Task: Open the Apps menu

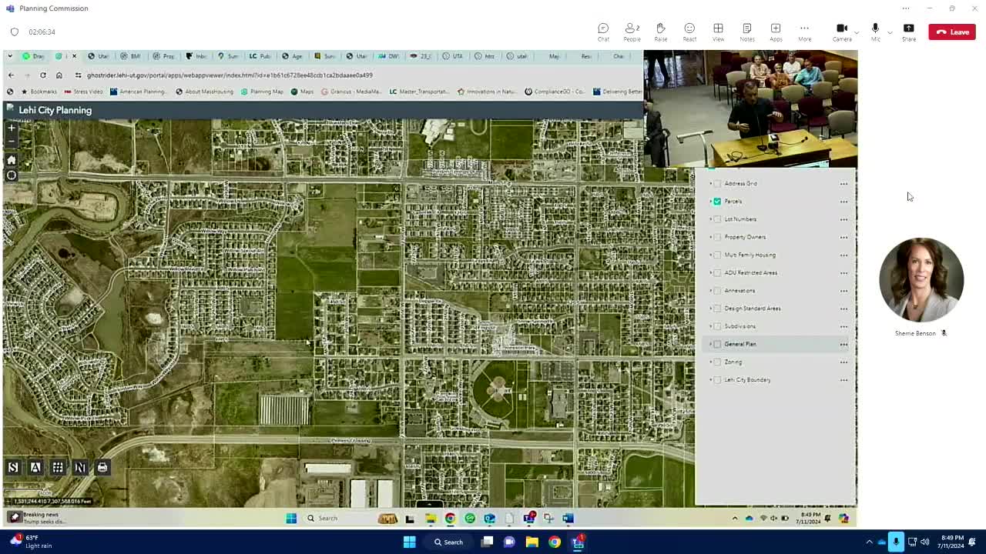Action: tap(776, 32)
